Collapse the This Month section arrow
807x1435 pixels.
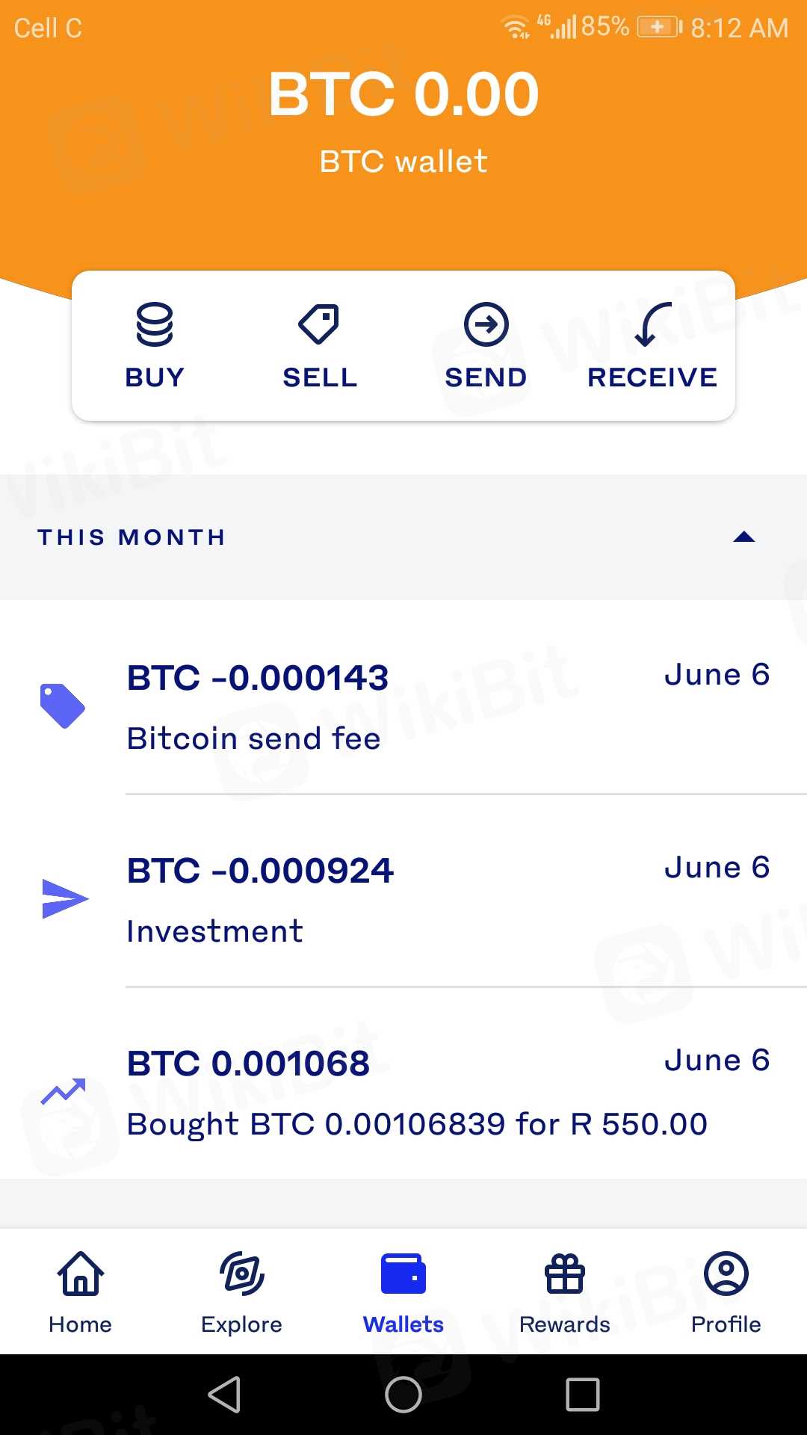[744, 537]
